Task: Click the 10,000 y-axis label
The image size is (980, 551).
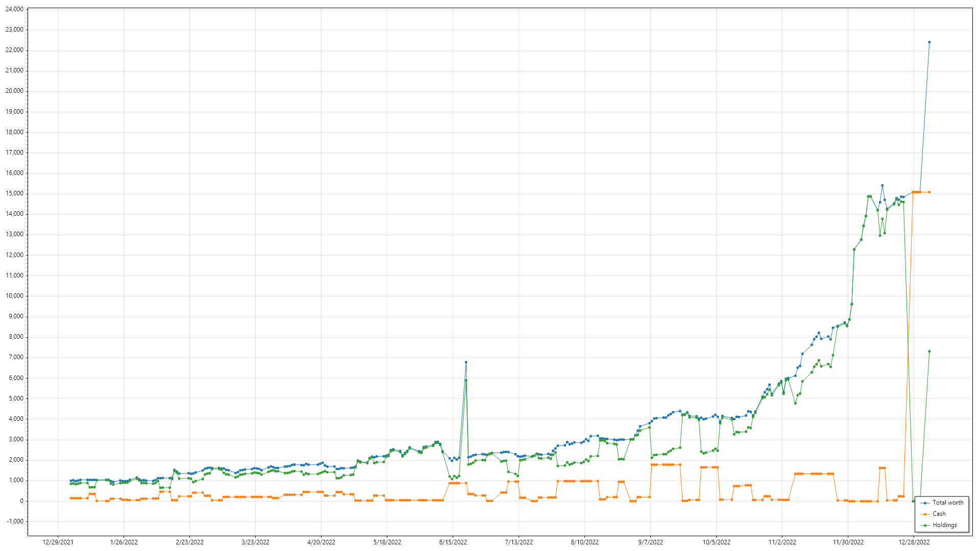Action: pos(14,296)
